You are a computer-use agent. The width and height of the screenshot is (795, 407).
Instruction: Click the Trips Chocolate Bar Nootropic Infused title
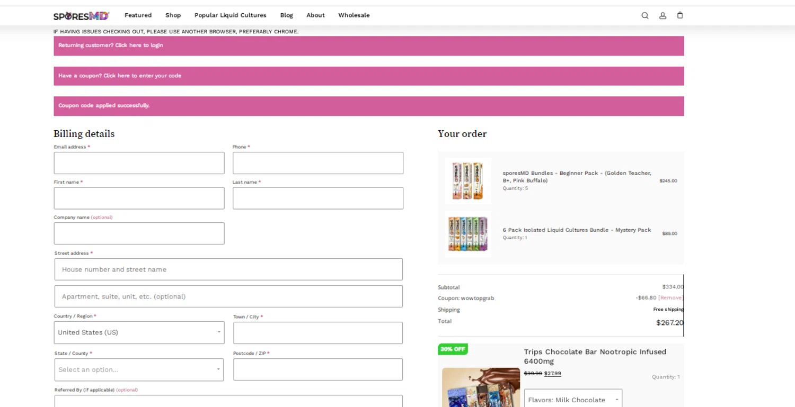click(595, 356)
